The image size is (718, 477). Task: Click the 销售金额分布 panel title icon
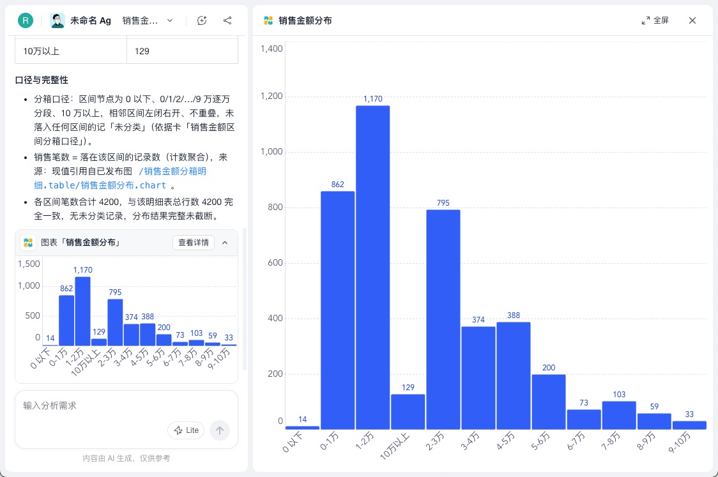(268, 20)
